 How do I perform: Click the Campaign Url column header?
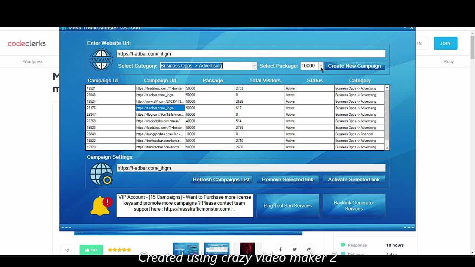point(160,80)
